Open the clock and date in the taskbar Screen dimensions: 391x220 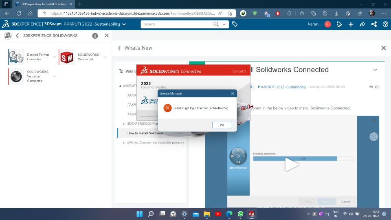point(371,214)
